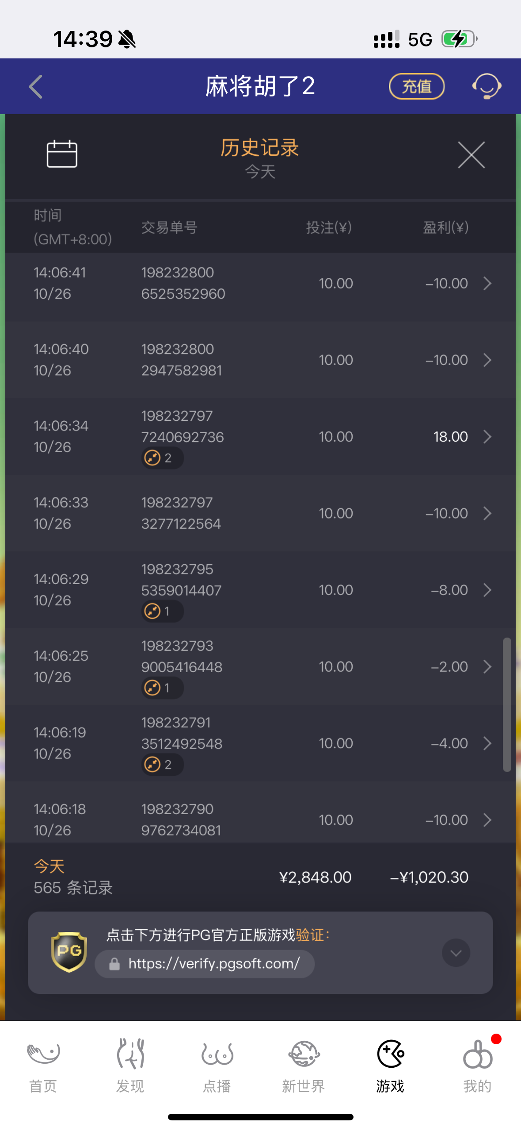Open customer service headset icon
The height and width of the screenshot is (1131, 521).
pyautogui.click(x=487, y=86)
